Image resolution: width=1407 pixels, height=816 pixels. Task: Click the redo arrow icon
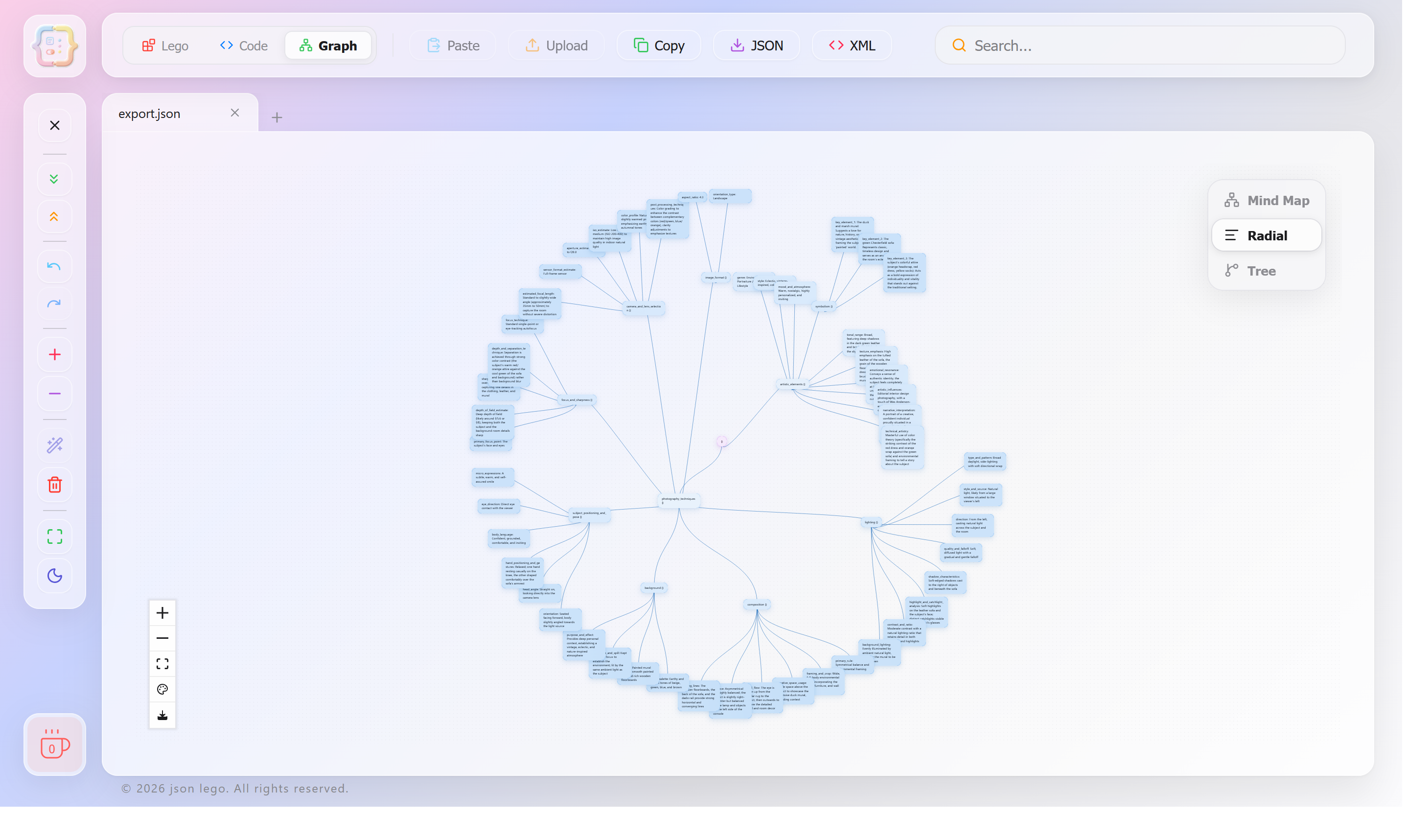click(55, 305)
